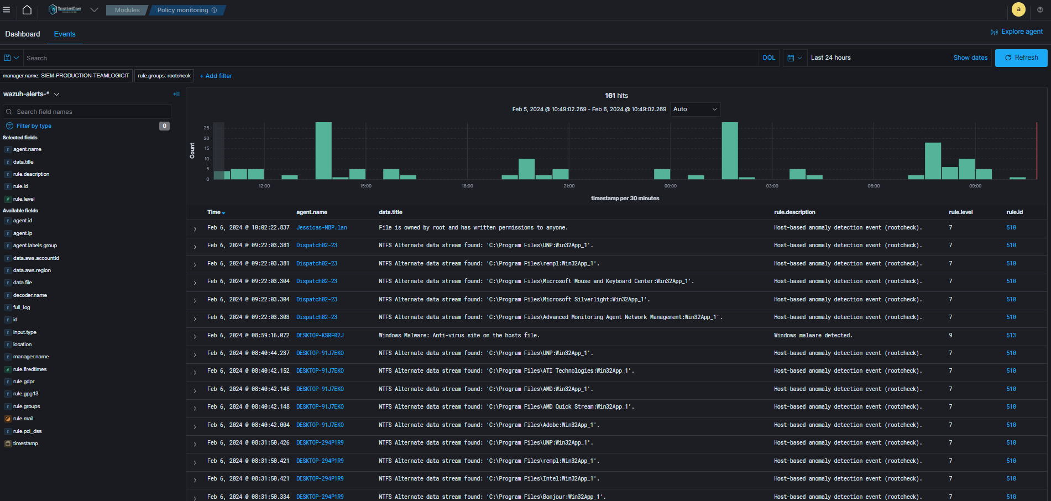Toggle the rule.groups: rootcheck filter pill

(164, 76)
